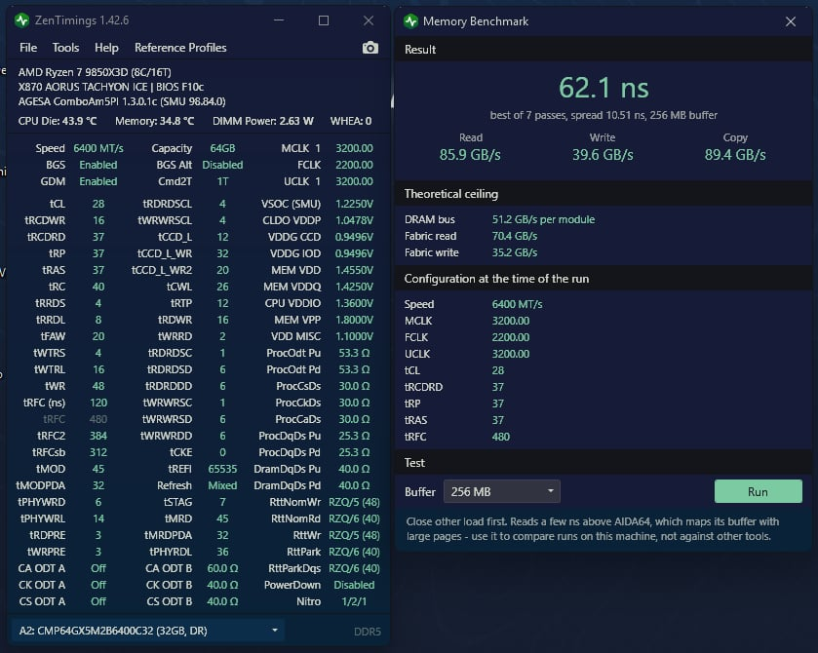Click the DIMM Power 2.63 W reading
This screenshot has width=818, height=653.
pyautogui.click(x=263, y=121)
